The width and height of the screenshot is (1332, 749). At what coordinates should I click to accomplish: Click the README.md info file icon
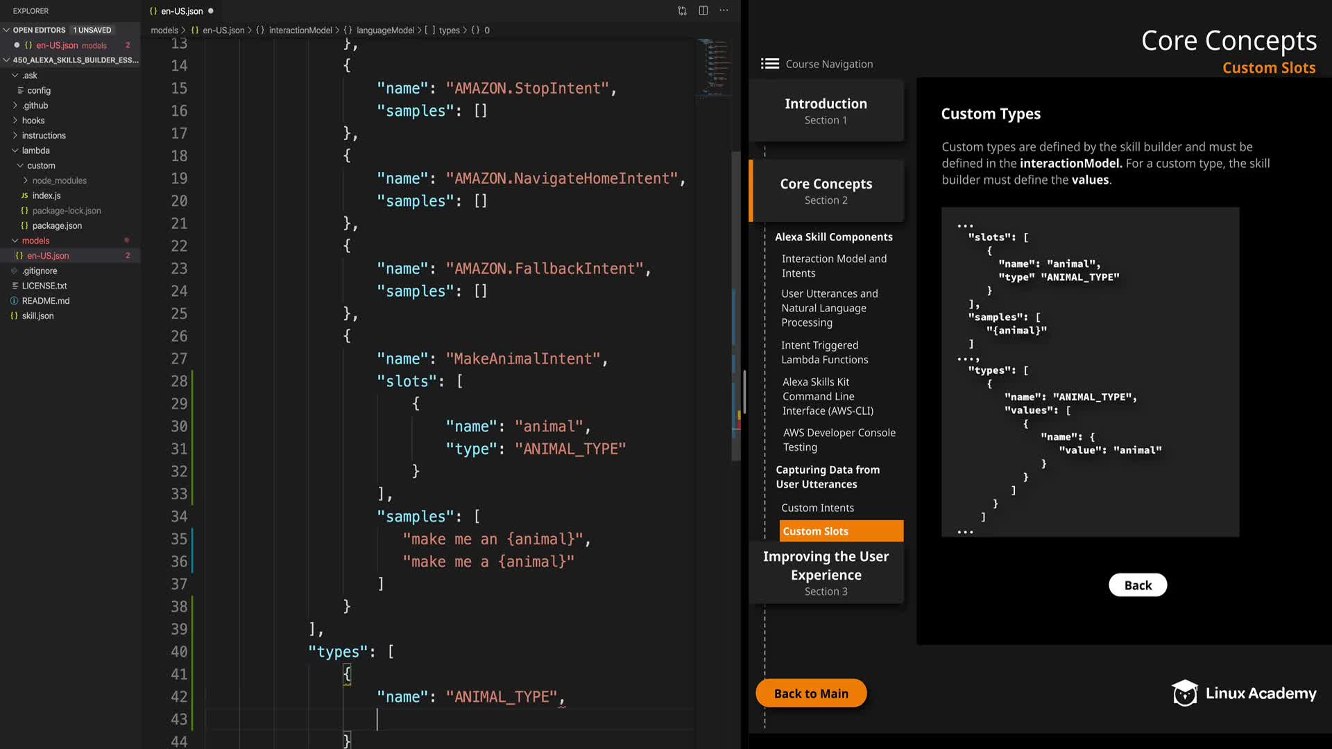pyautogui.click(x=14, y=301)
